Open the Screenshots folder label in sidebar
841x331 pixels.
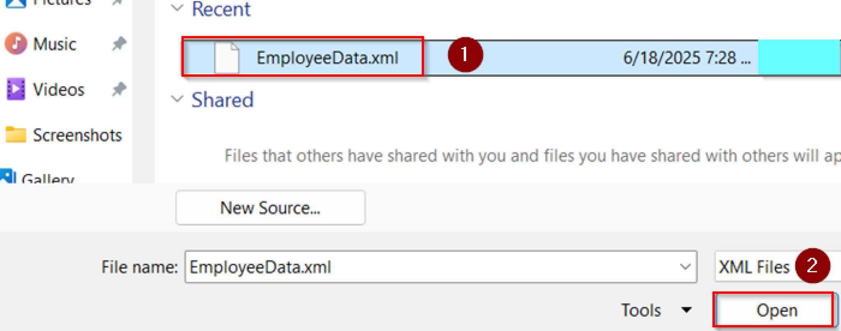tap(77, 135)
